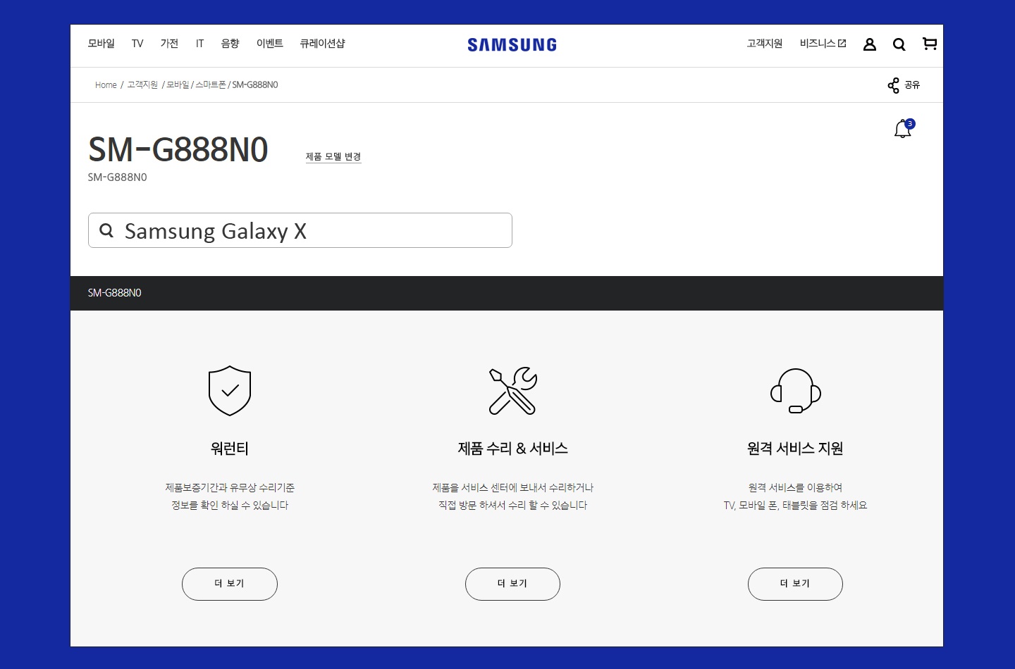Open the notification bell with badge
The width and height of the screenshot is (1015, 669).
[904, 128]
